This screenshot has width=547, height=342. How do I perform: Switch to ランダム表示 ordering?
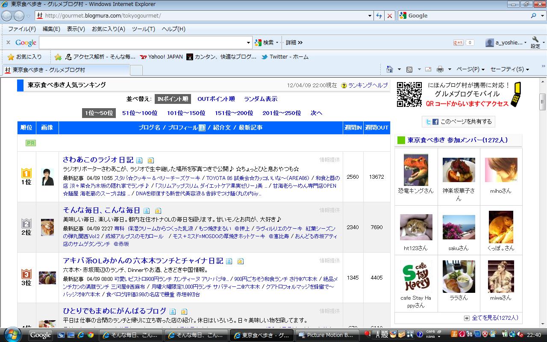(261, 99)
